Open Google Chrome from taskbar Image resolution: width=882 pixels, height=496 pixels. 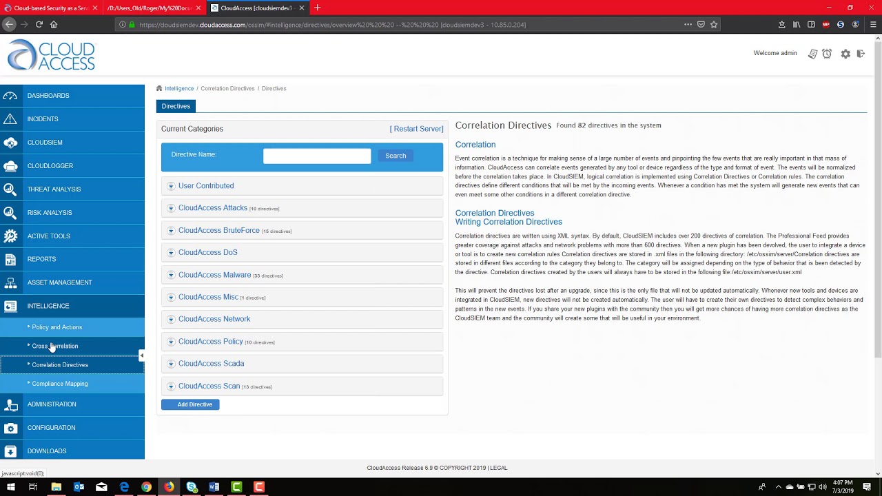[146, 487]
